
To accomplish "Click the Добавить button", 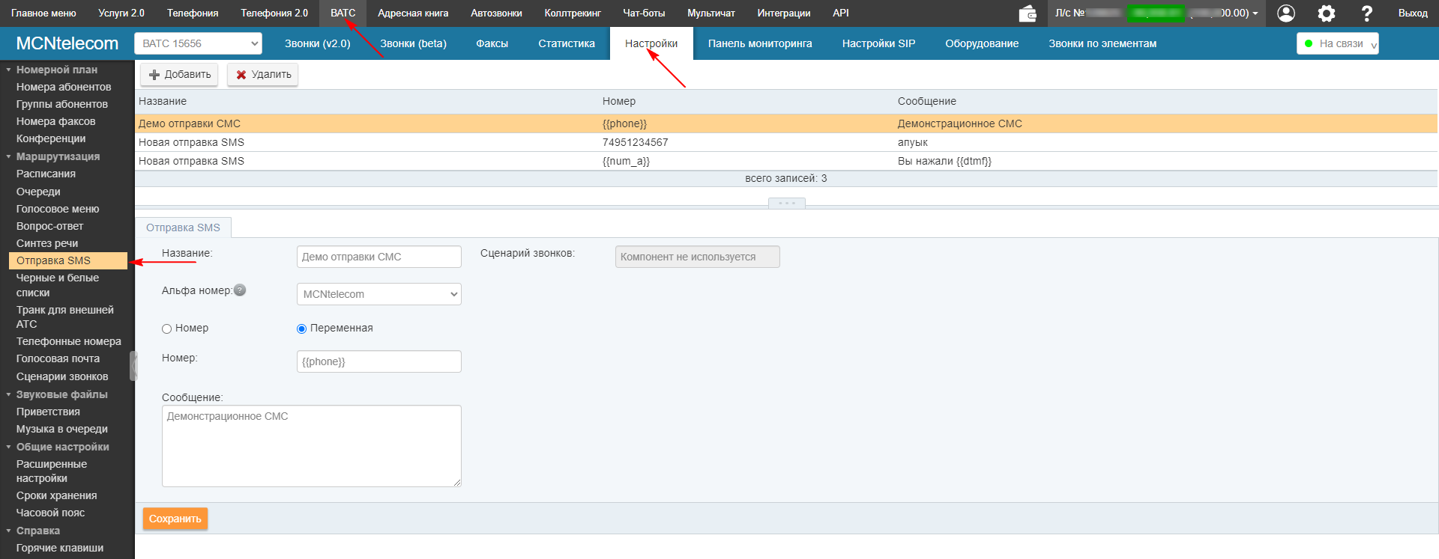I will 179,75.
